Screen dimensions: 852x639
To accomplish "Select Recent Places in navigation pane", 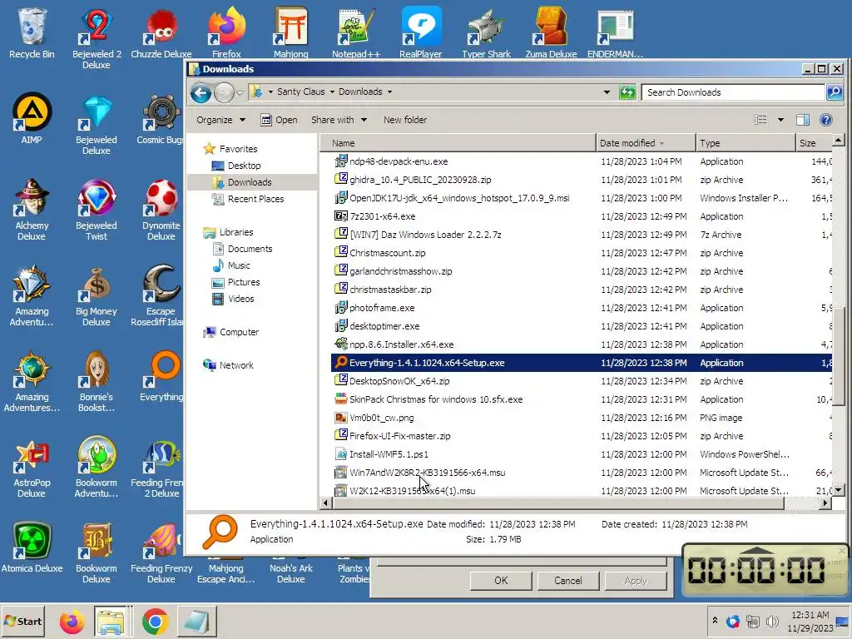I will pos(255,199).
